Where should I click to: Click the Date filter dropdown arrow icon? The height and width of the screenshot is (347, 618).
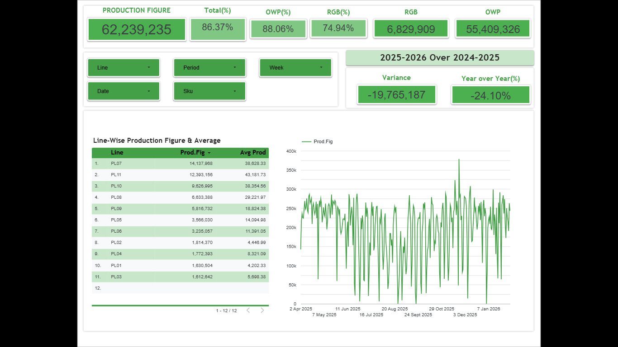pyautogui.click(x=149, y=91)
